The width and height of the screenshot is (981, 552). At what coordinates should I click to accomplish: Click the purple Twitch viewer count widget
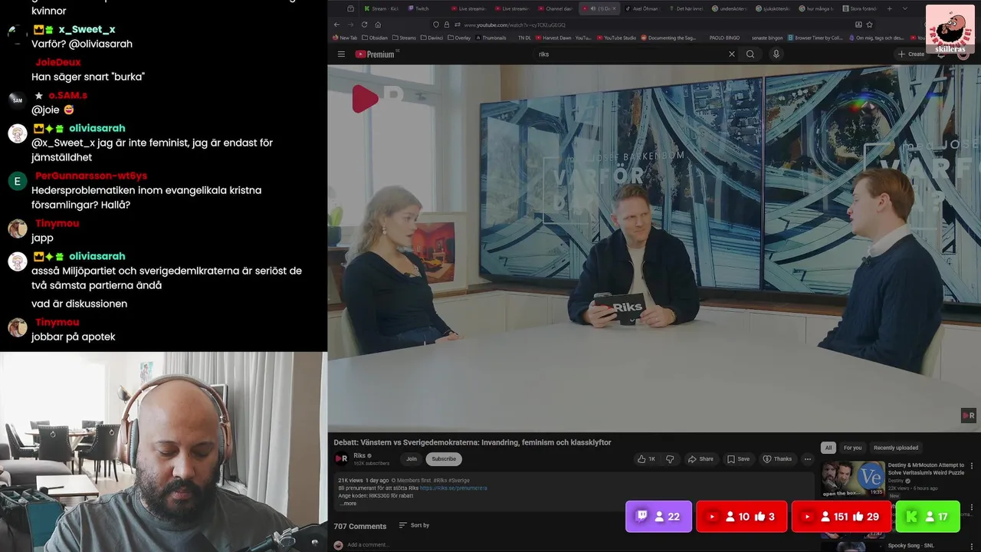[658, 517]
